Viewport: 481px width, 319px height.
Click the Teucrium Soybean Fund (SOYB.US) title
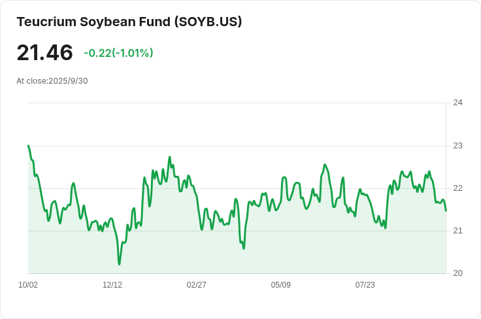[x=129, y=22]
